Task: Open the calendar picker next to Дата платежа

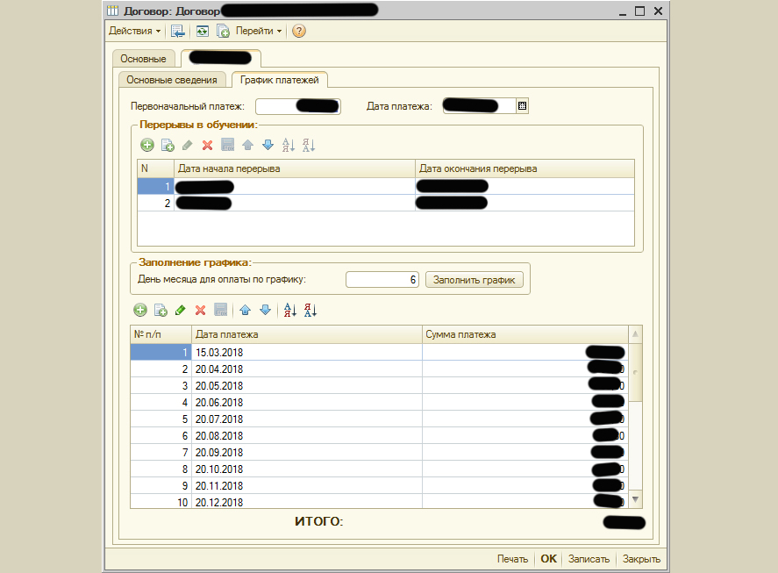Action: tap(522, 106)
